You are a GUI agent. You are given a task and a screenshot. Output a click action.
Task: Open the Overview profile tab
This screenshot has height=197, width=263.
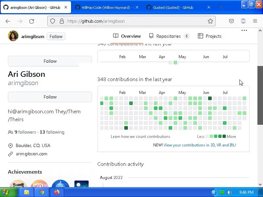[x=127, y=36]
